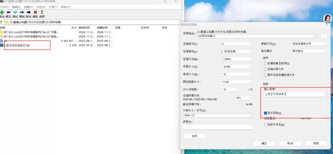This screenshot has height=154, width=333.
Task: Open the 压缩格式 dropdown showing 7z
Action: point(236,44)
